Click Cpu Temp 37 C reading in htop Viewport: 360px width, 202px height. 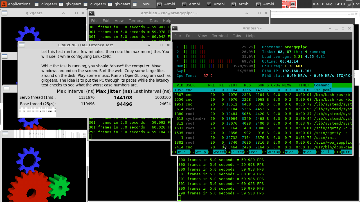[195, 75]
